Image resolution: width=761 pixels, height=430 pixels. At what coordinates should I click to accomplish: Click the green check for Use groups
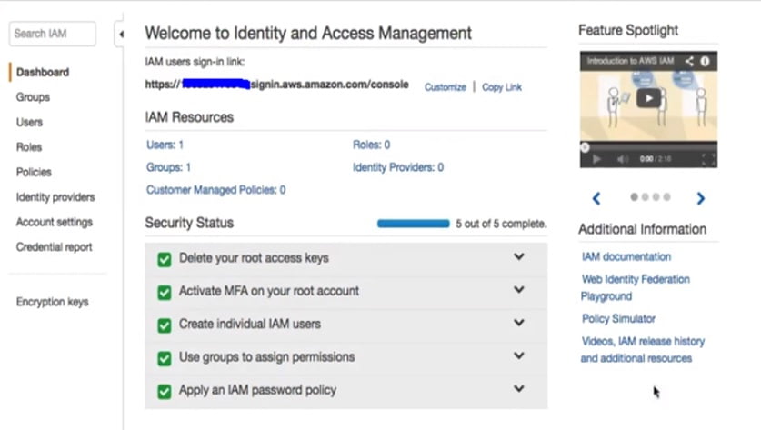[165, 358]
